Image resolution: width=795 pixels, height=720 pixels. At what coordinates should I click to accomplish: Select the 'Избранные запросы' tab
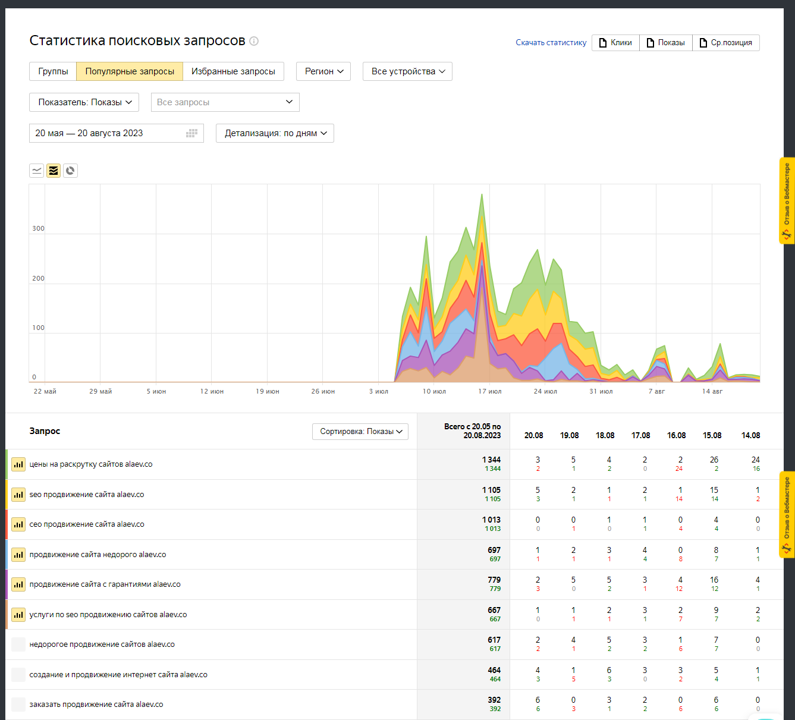click(233, 71)
